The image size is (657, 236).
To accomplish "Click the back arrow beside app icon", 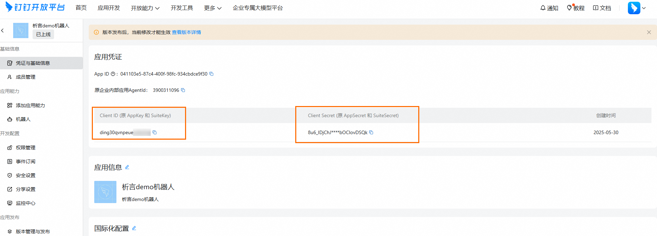I will tap(2, 30).
